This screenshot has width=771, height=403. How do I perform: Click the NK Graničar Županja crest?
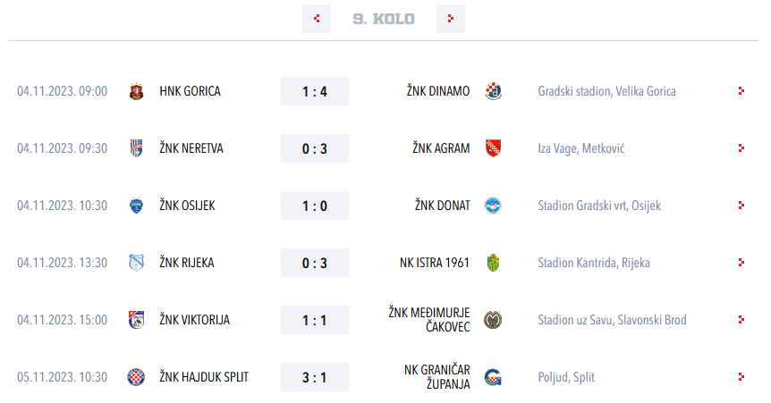coord(493,377)
